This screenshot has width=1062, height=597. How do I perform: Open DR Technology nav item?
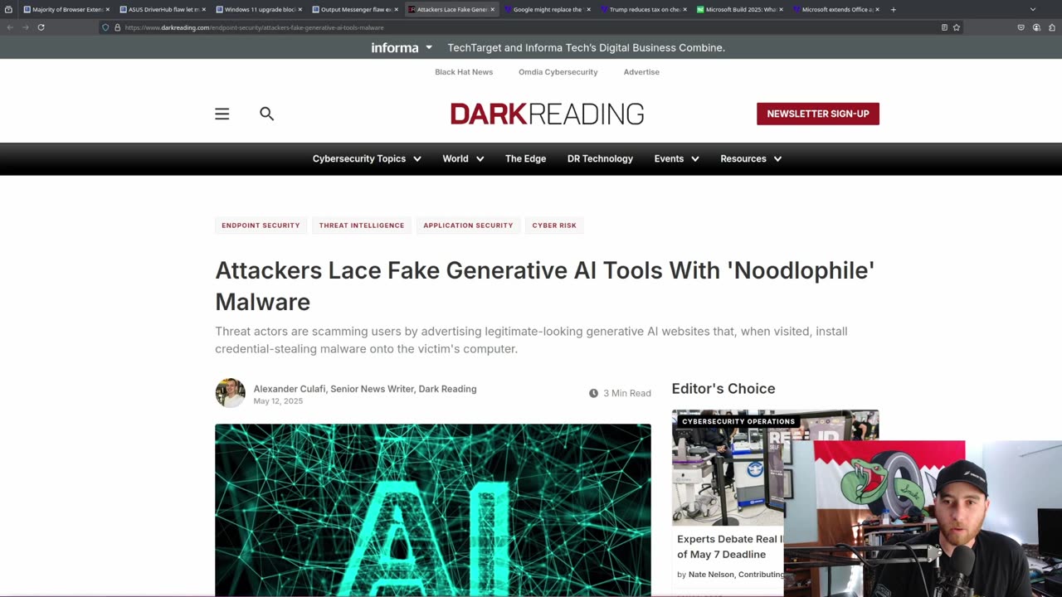(x=600, y=159)
